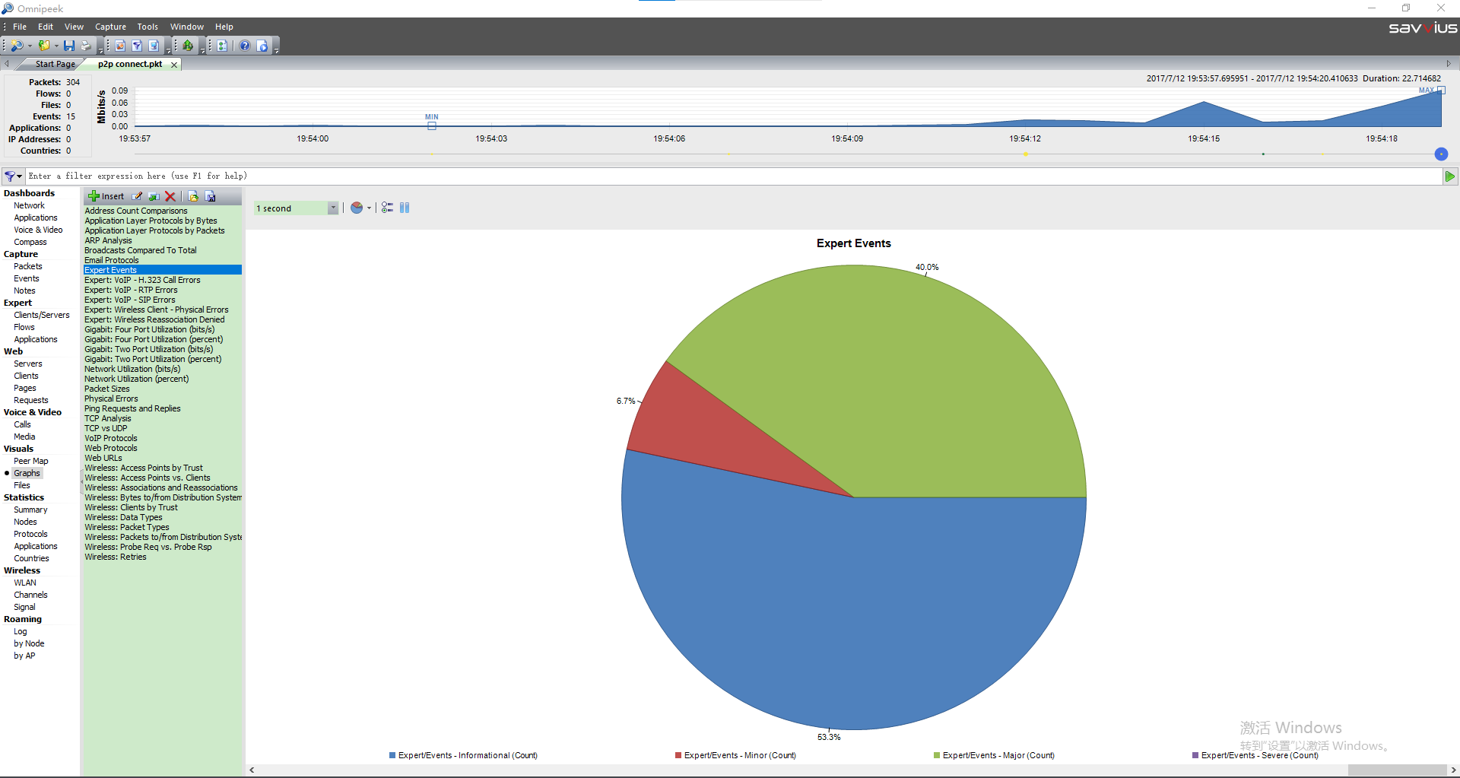Viewport: 1460px width, 778px height.
Task: Open the Capture menu
Action: click(x=110, y=27)
